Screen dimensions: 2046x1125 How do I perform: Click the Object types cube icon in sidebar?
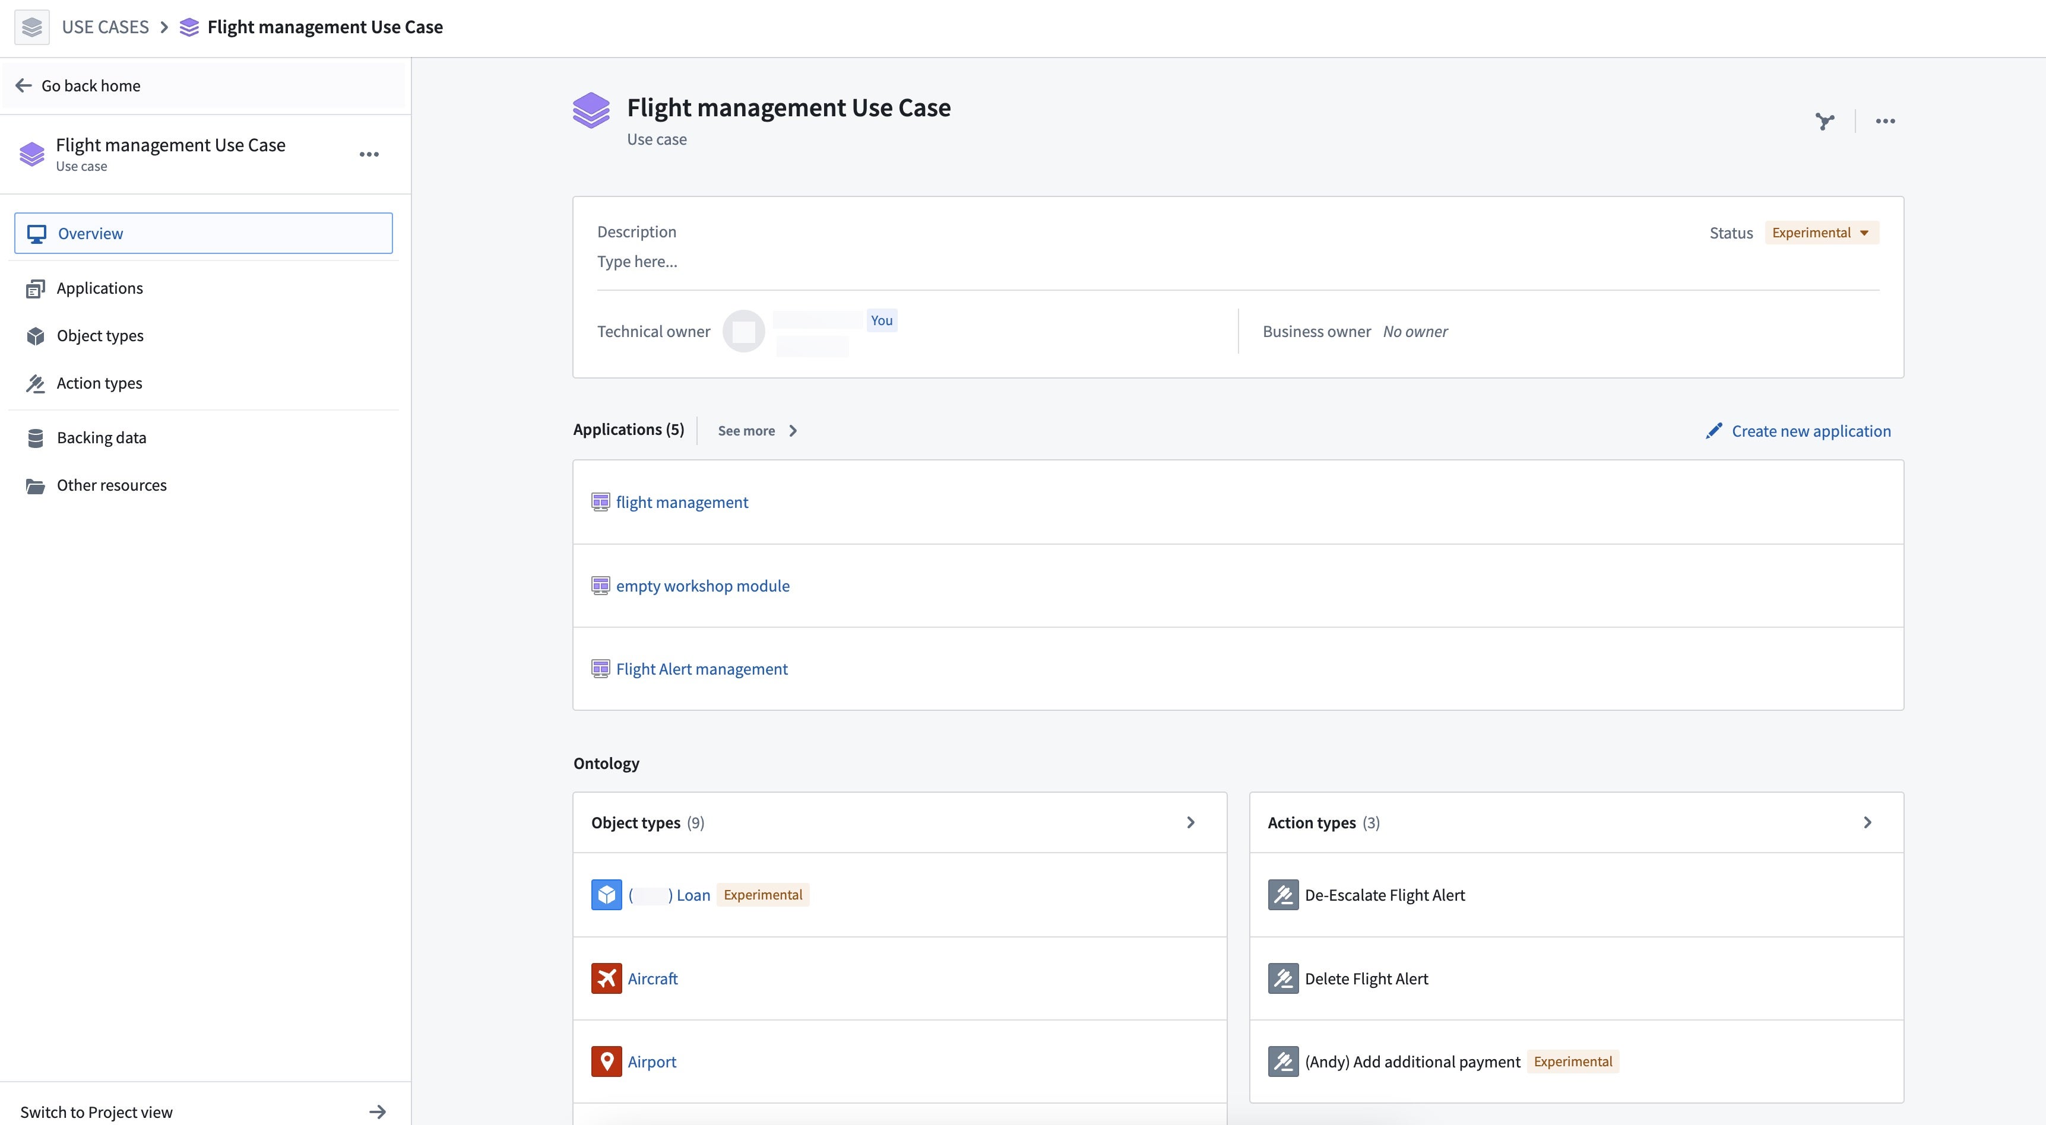point(36,336)
